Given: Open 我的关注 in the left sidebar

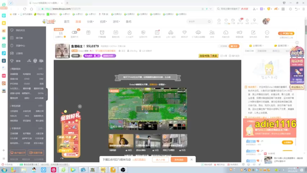Looking at the screenshot, I should tap(20, 30).
